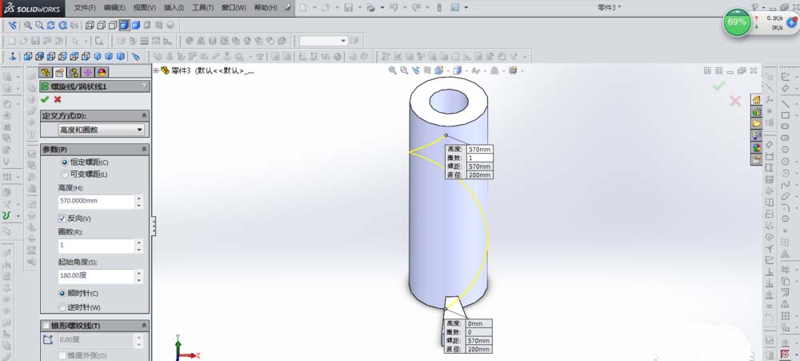
Task: Open the 高度和圈数 definition method dropdown
Action: [102, 130]
